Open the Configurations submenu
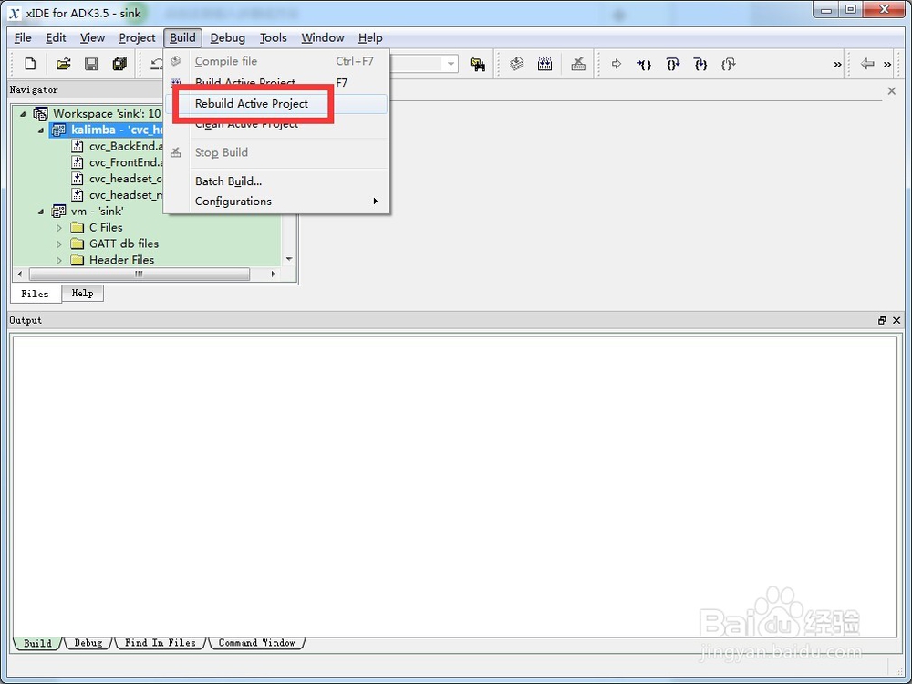This screenshot has width=912, height=684. [276, 202]
